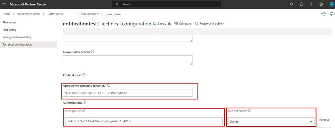This screenshot has height=128, width=335.
Task: Select Plan listing in sidebar
Action: 9,30
